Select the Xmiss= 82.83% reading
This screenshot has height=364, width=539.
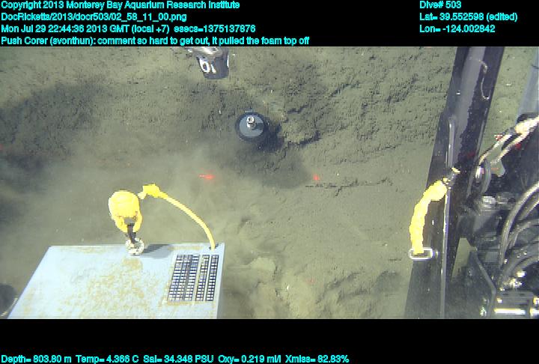(317, 360)
